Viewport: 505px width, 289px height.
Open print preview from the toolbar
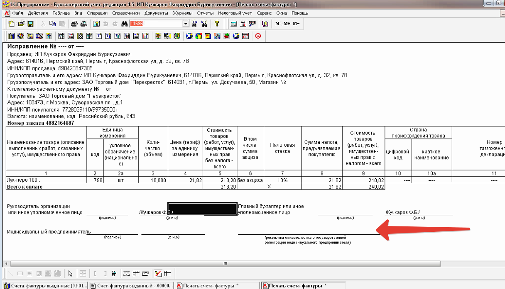[83, 24]
